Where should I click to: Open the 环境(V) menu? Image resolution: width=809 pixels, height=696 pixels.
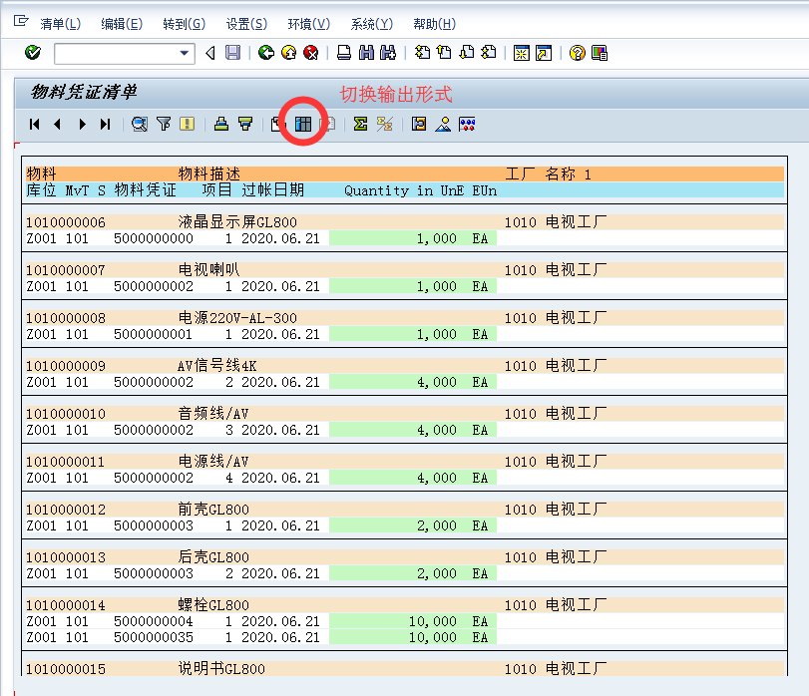(x=307, y=24)
